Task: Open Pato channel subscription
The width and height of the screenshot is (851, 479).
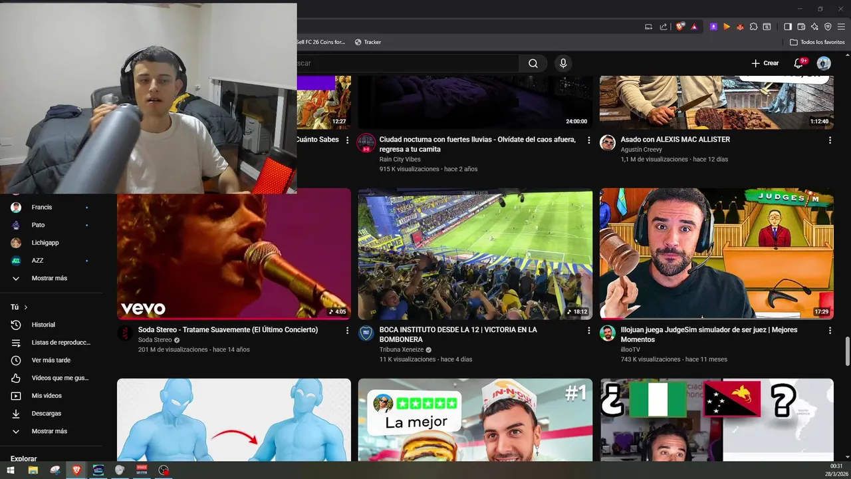Action: 51,225
